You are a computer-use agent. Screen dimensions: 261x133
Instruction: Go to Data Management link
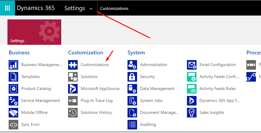click(x=157, y=89)
